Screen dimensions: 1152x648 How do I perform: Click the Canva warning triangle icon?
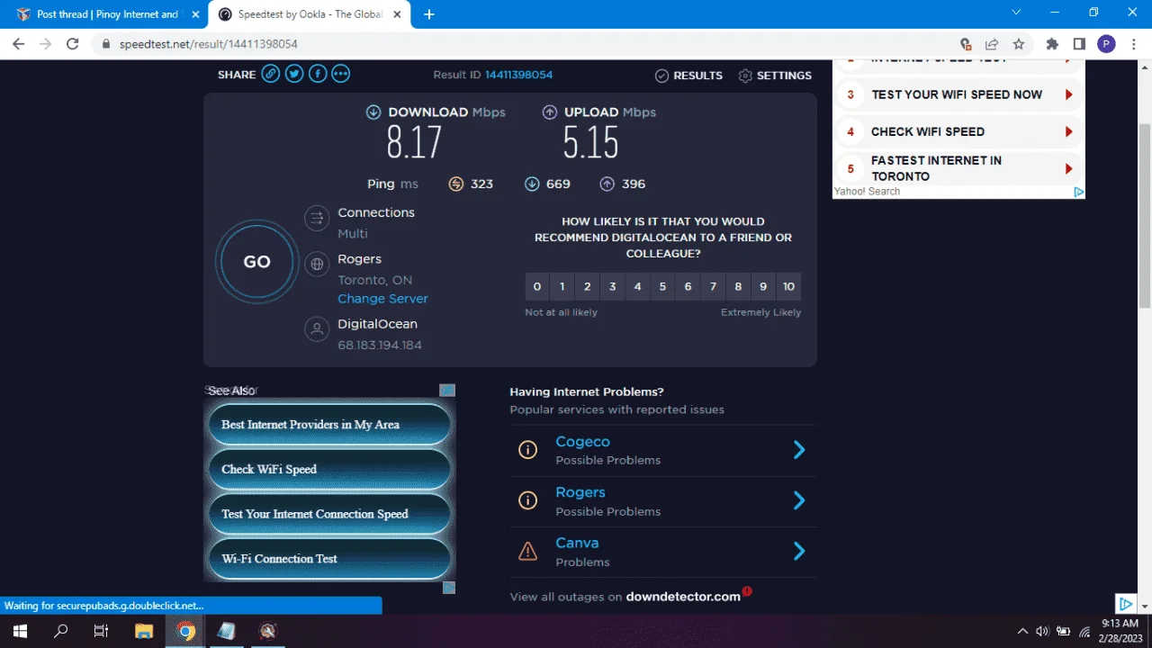[x=528, y=551]
